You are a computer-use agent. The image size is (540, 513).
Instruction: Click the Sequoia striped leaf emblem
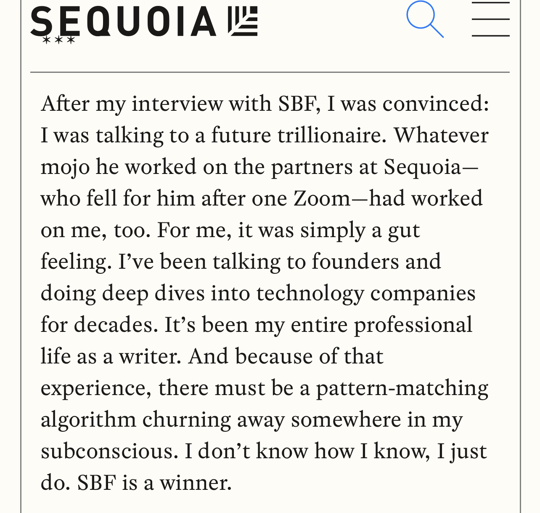(x=243, y=21)
